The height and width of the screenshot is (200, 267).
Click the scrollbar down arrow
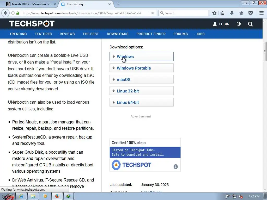[x=265, y=190]
